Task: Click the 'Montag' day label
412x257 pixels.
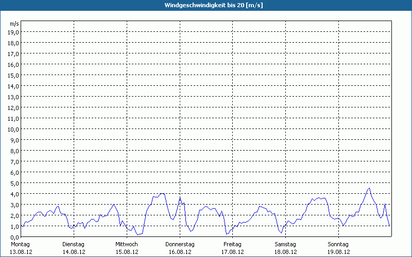Action: (x=20, y=245)
